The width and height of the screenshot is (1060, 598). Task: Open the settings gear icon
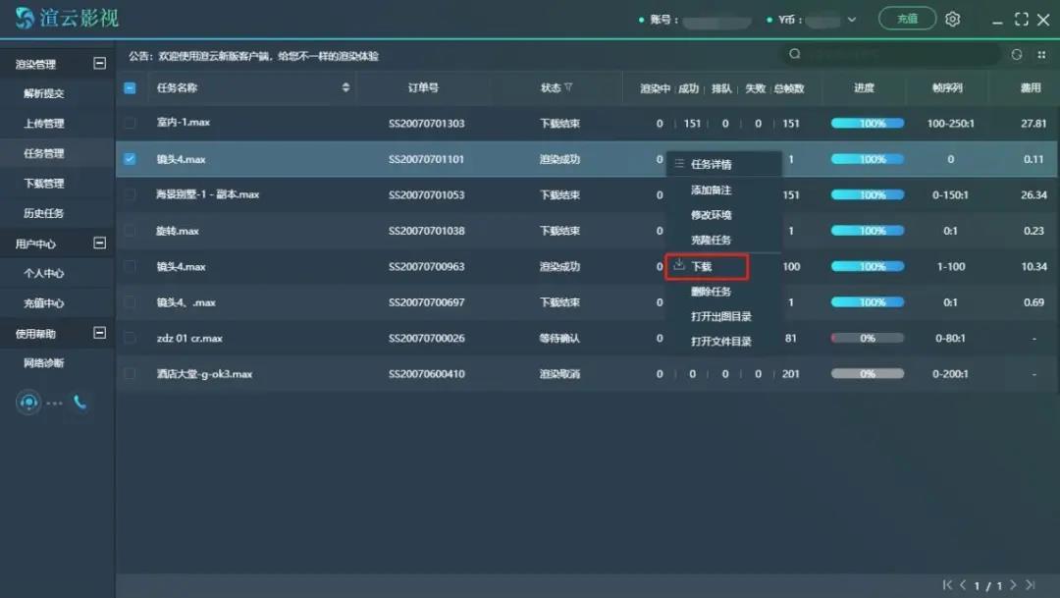[952, 19]
